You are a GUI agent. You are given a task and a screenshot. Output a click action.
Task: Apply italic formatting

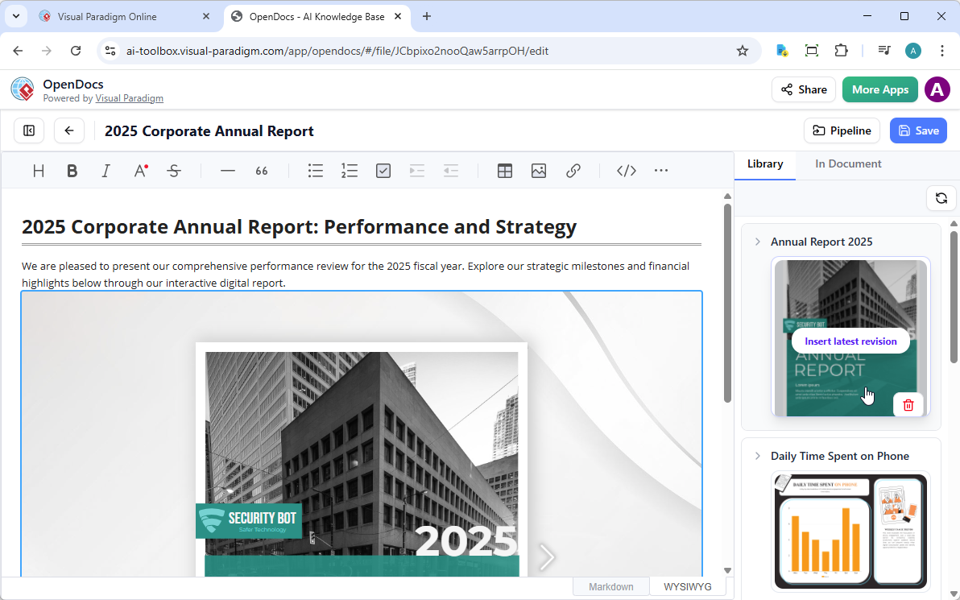click(106, 171)
